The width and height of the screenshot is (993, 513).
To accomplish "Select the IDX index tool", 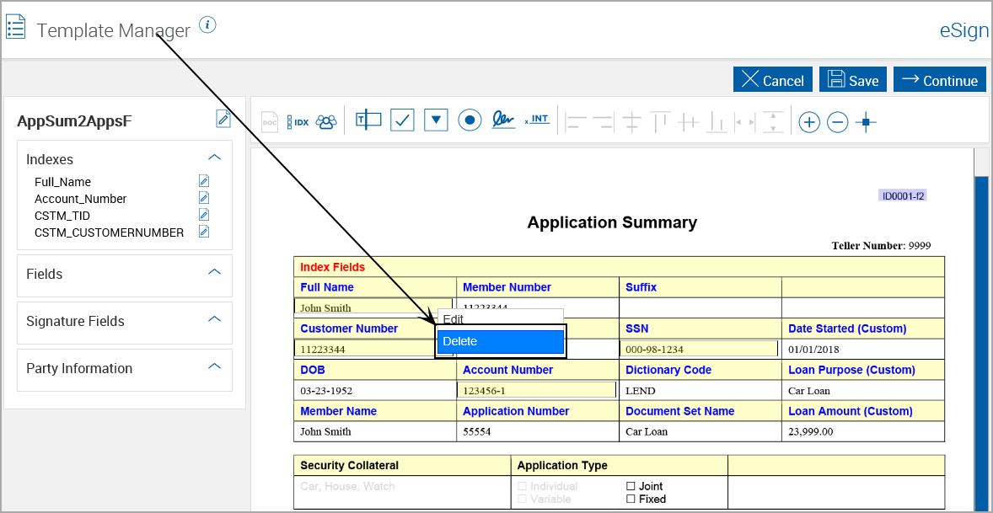I will tap(298, 121).
